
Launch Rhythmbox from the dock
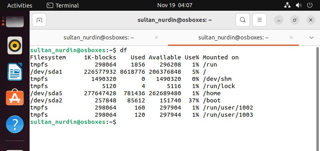pyautogui.click(x=15, y=45)
